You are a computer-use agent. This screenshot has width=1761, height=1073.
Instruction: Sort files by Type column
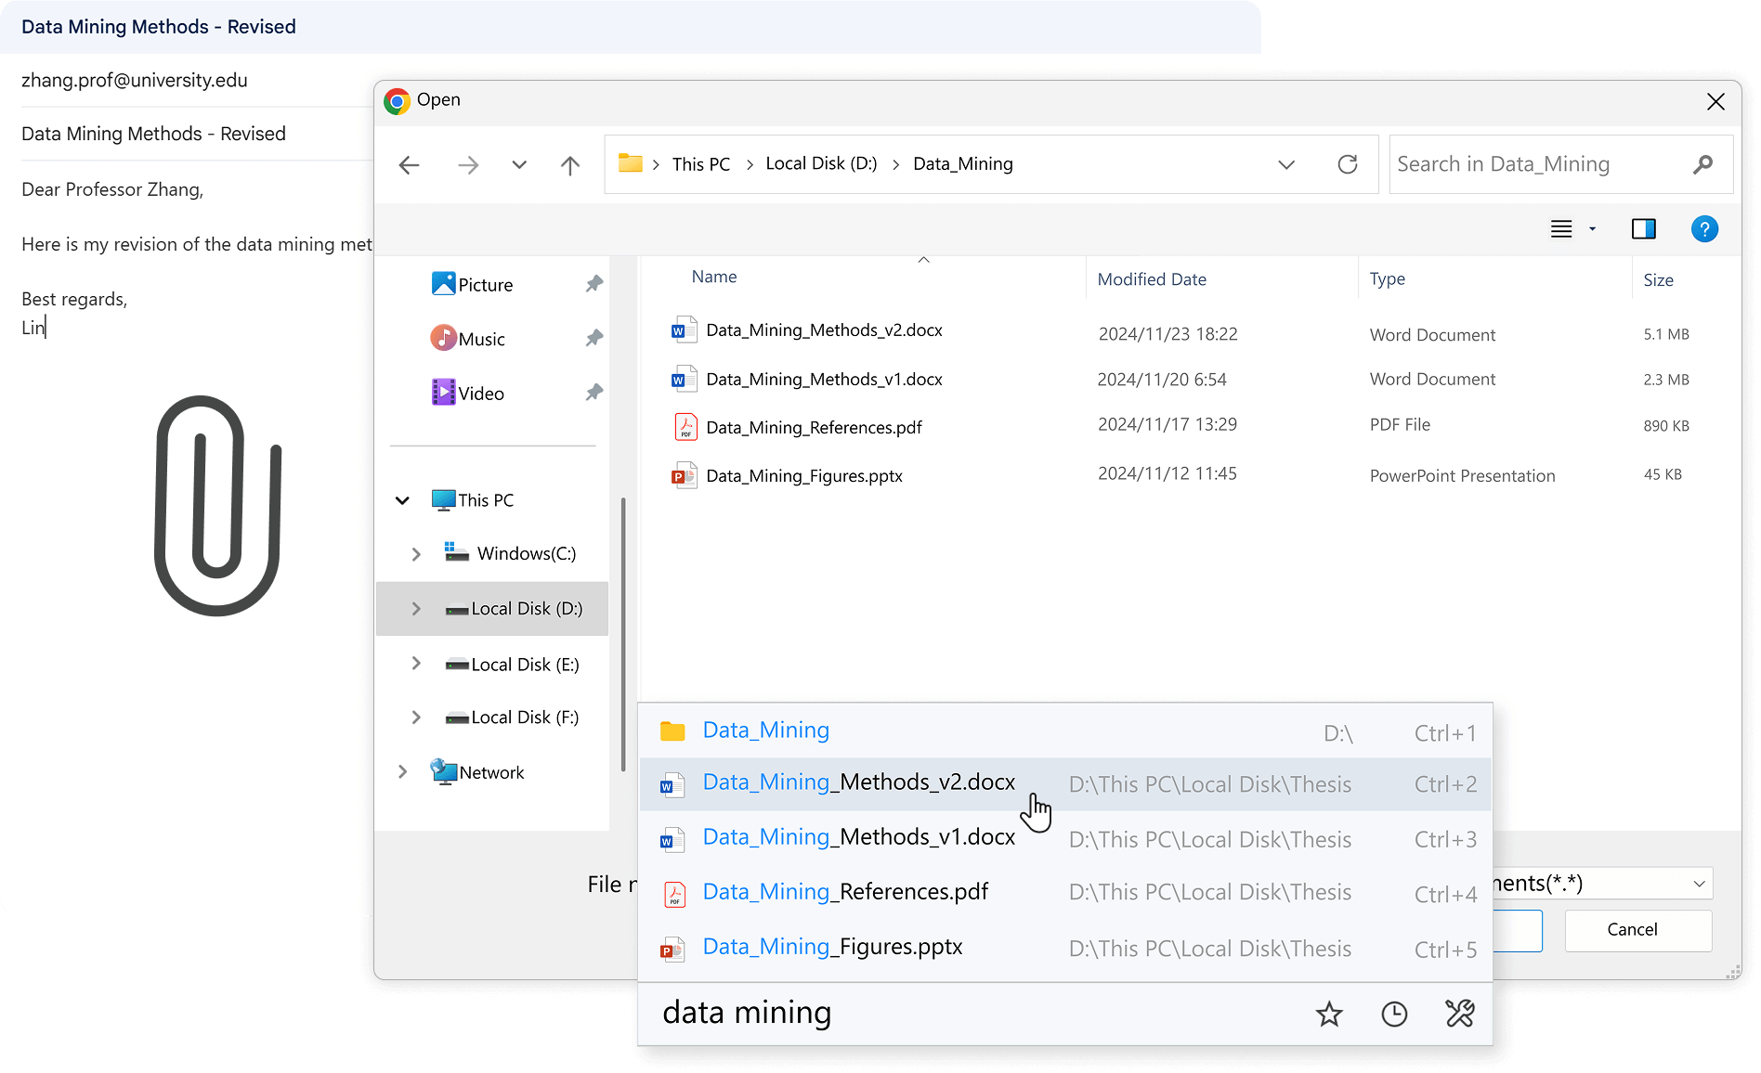[x=1387, y=279]
